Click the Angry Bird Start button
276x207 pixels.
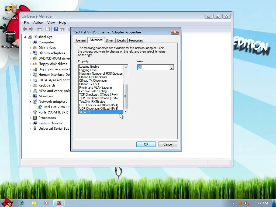7,202
